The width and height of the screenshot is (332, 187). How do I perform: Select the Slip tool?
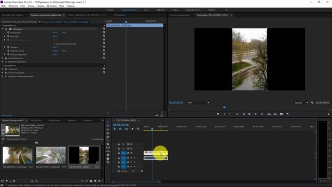click(x=108, y=148)
